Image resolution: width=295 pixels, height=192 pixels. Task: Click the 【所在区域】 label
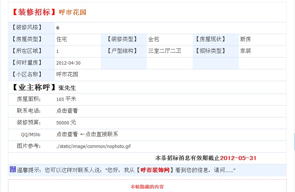pyautogui.click(x=27, y=51)
